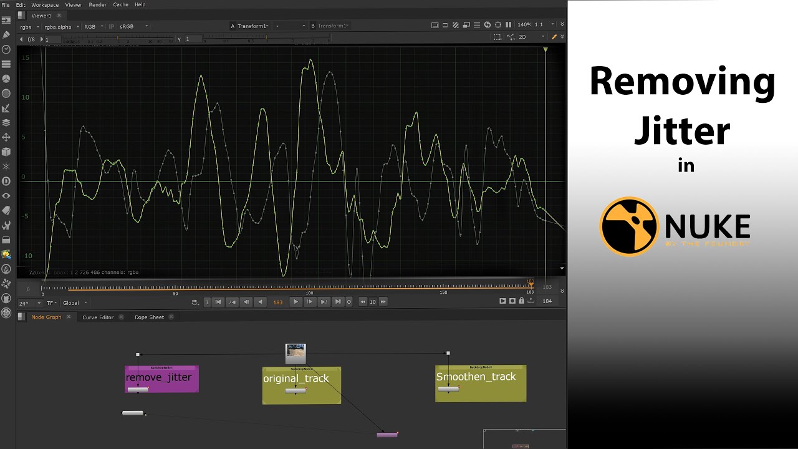Toggle the IP input process button
This screenshot has width=798, height=449.
pyautogui.click(x=112, y=26)
